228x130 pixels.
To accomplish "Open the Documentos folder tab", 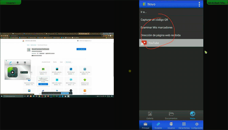I will click(x=171, y=115).
